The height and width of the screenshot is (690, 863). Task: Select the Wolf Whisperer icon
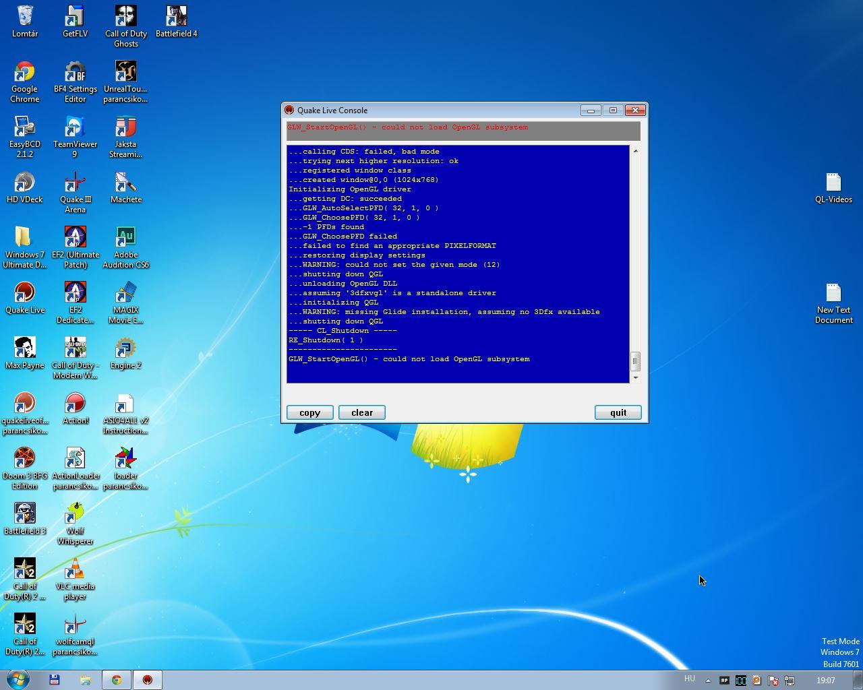click(x=75, y=524)
